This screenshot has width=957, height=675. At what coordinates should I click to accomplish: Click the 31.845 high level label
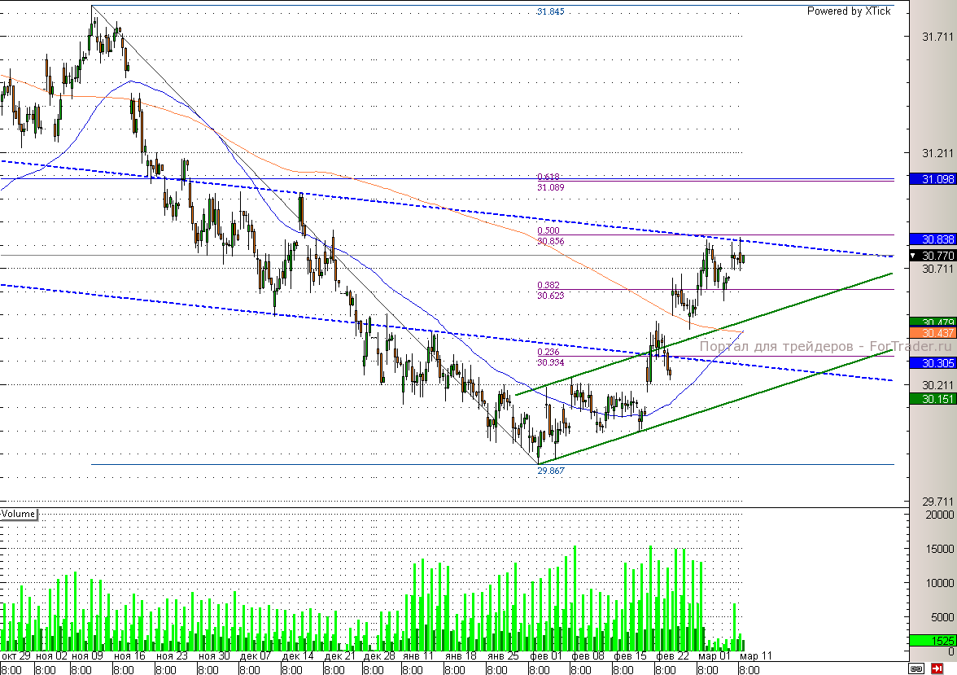click(x=550, y=11)
